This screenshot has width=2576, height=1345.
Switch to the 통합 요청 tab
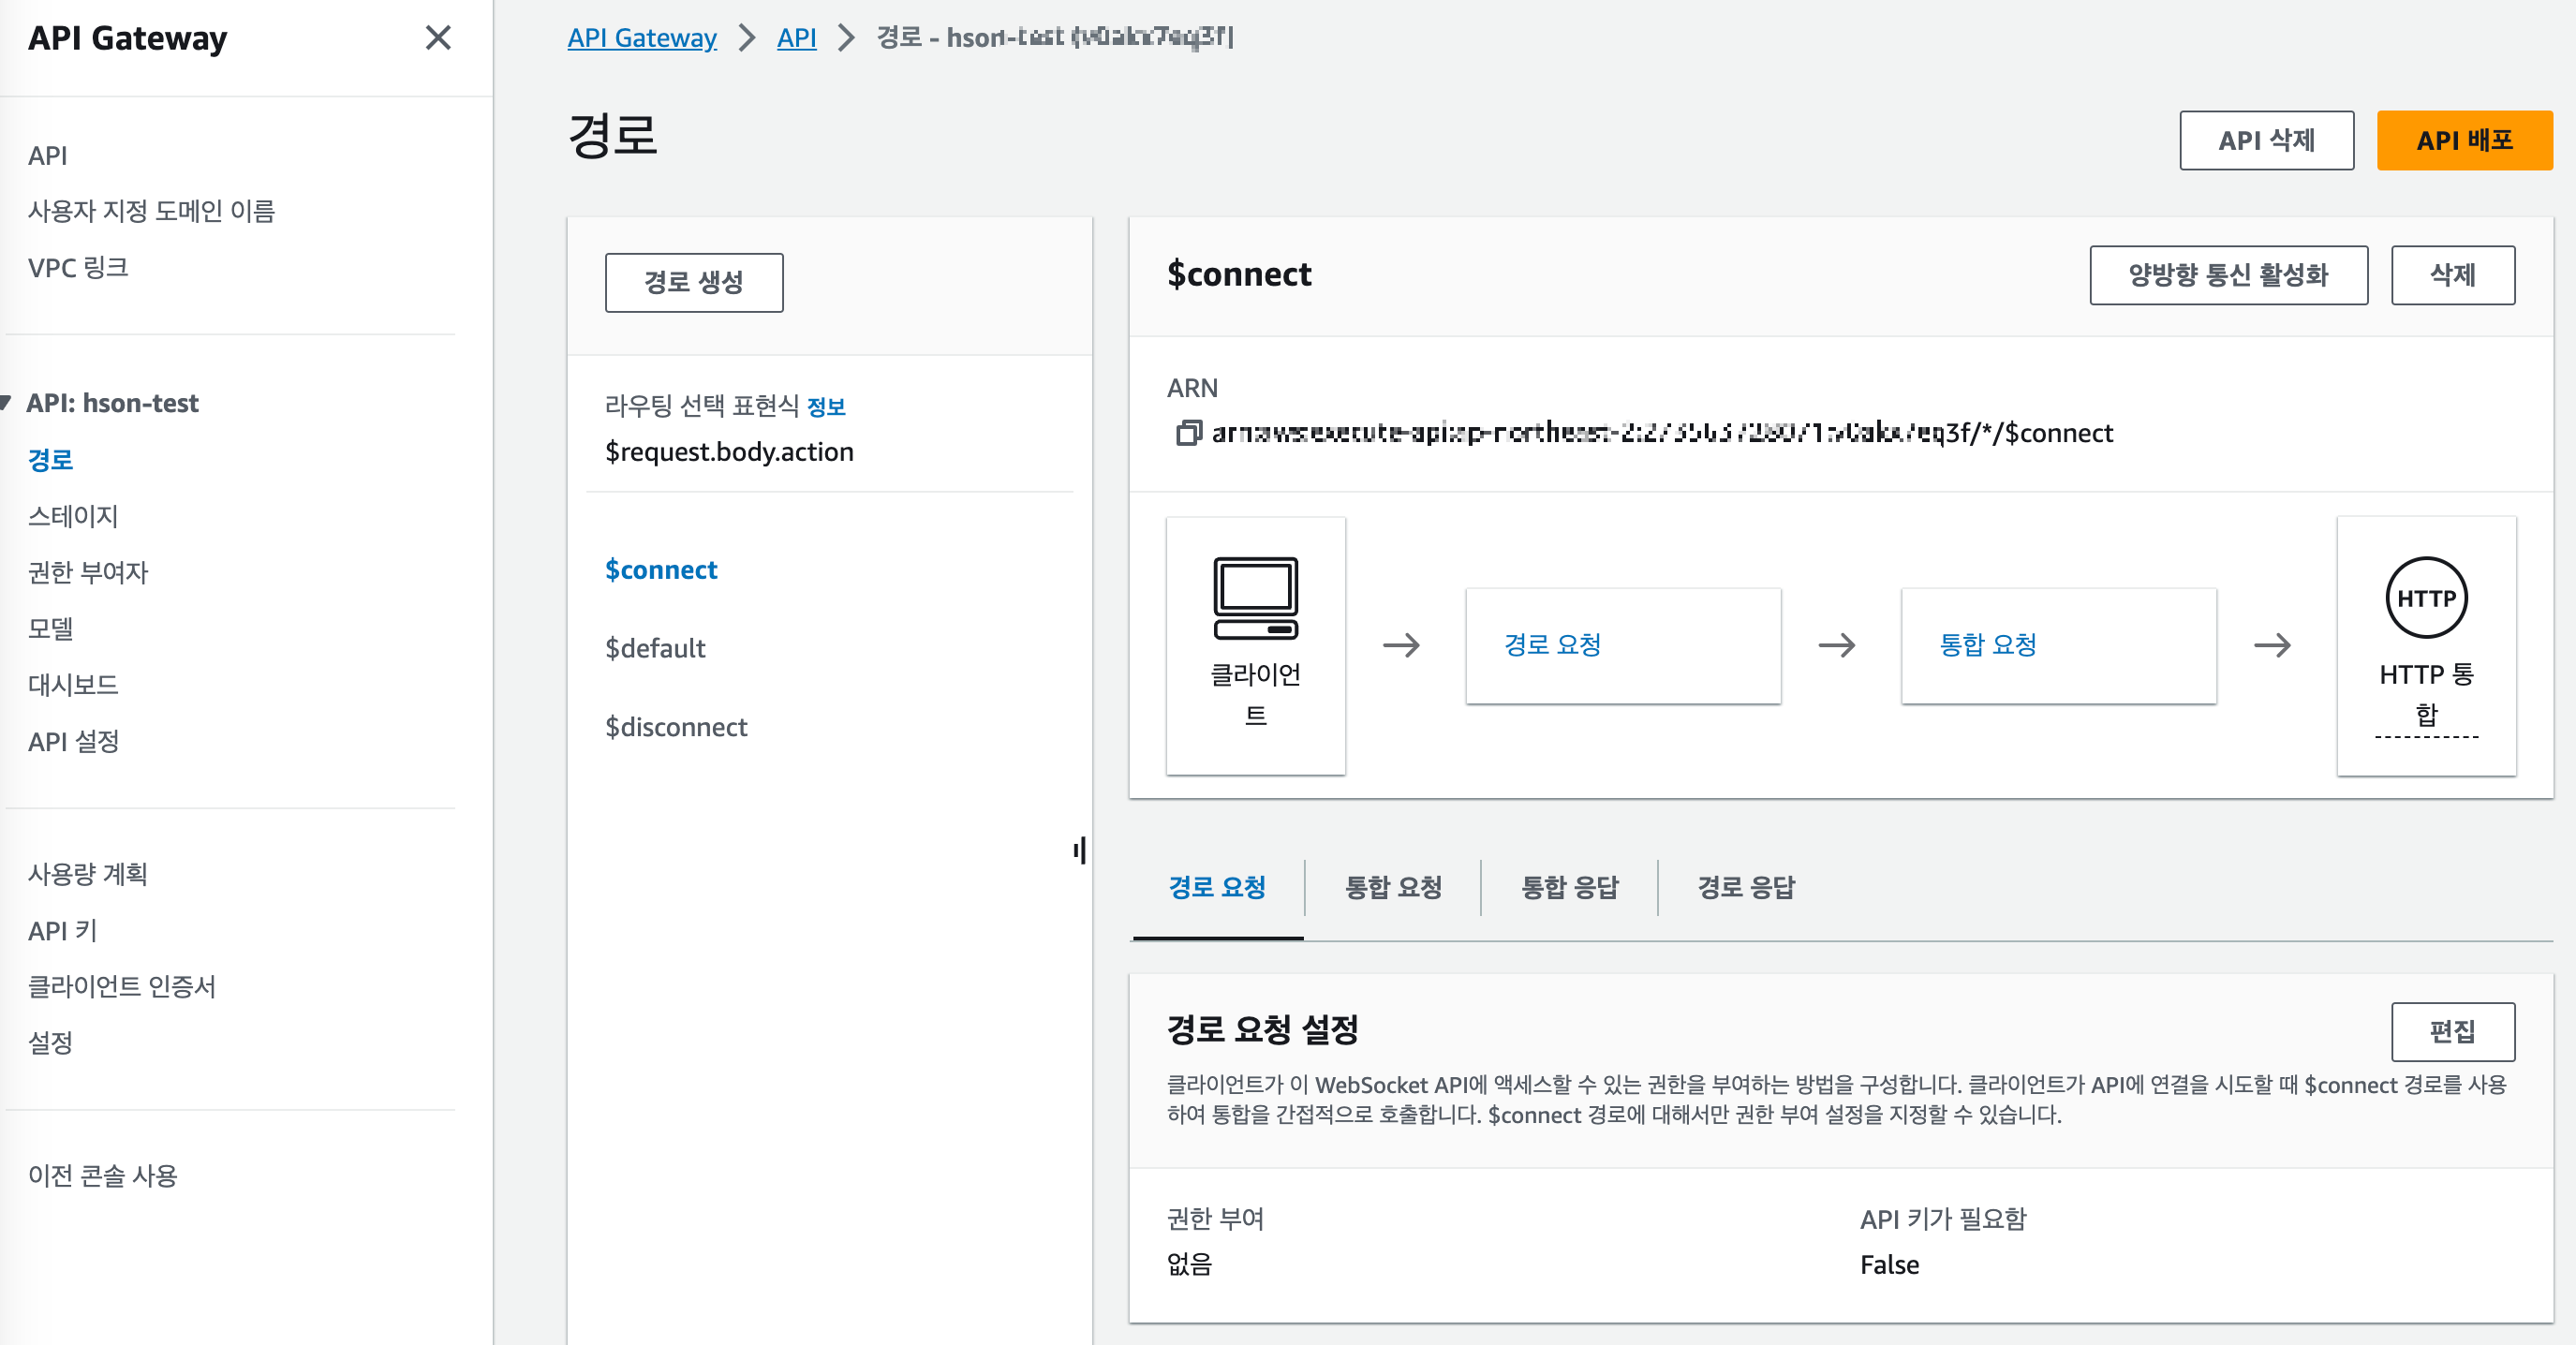(1393, 887)
